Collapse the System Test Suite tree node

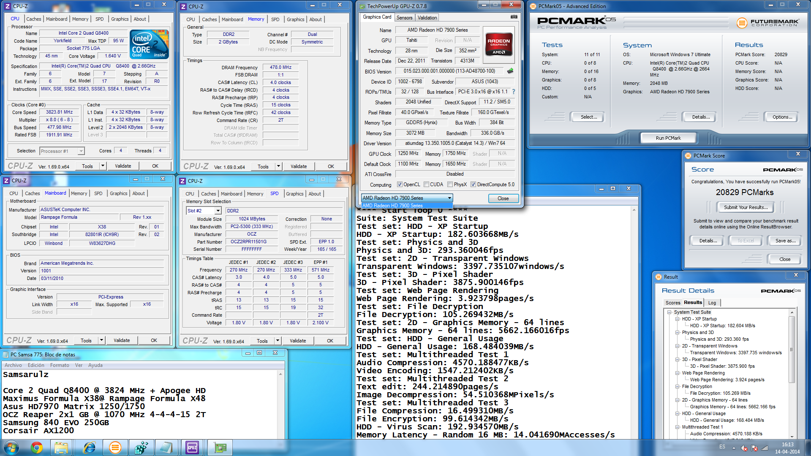point(669,312)
